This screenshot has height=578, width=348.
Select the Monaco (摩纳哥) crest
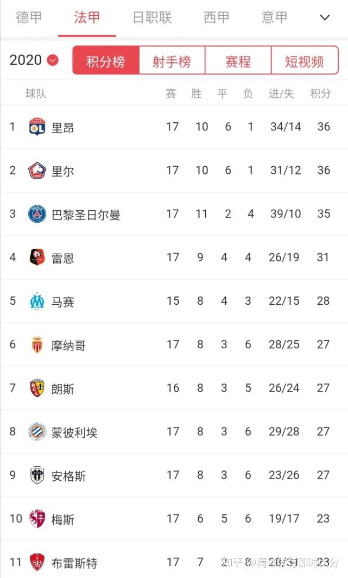click(36, 344)
